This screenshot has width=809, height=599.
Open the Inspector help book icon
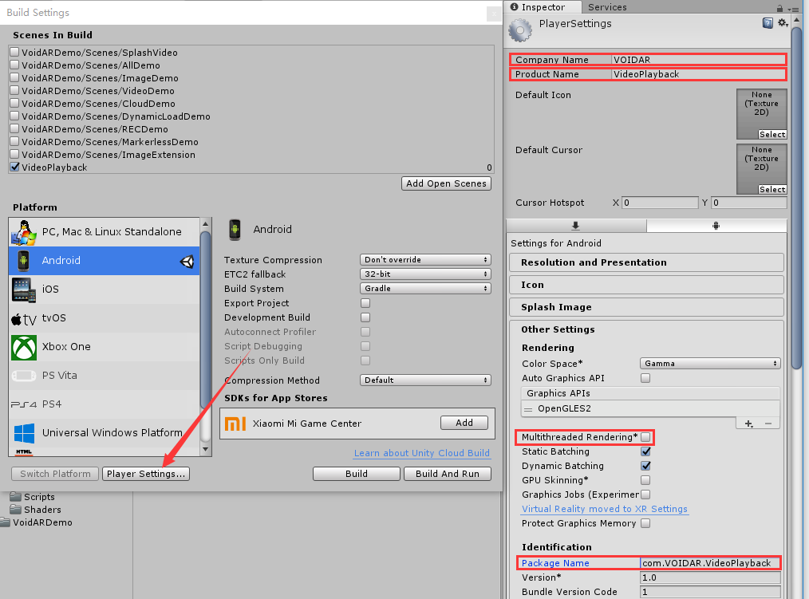coord(768,22)
